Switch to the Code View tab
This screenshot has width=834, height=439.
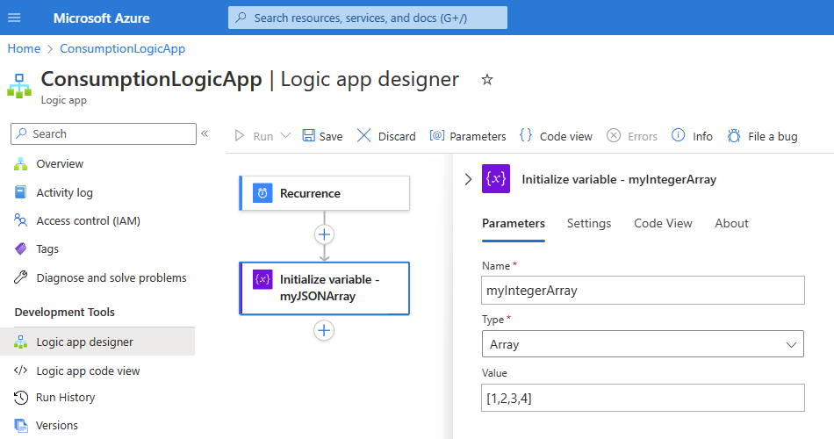tap(663, 223)
